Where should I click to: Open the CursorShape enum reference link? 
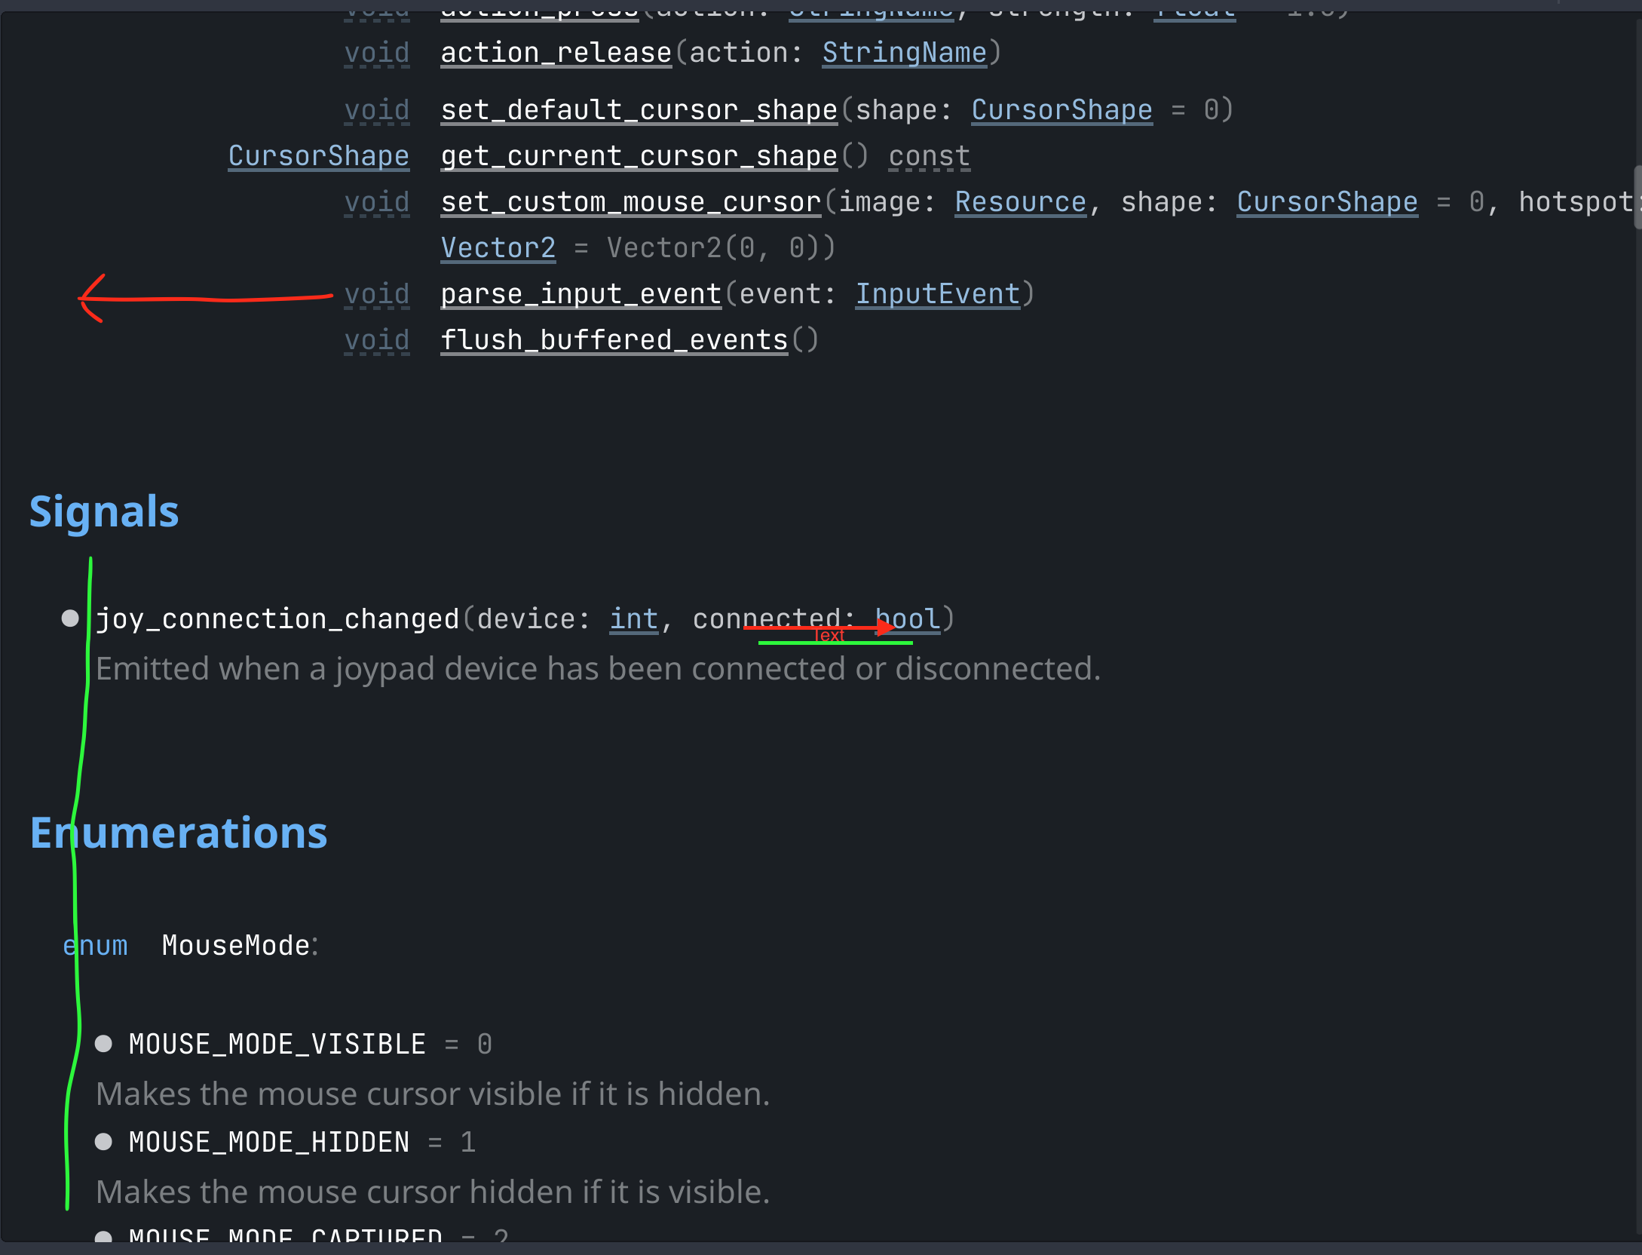(x=1061, y=109)
